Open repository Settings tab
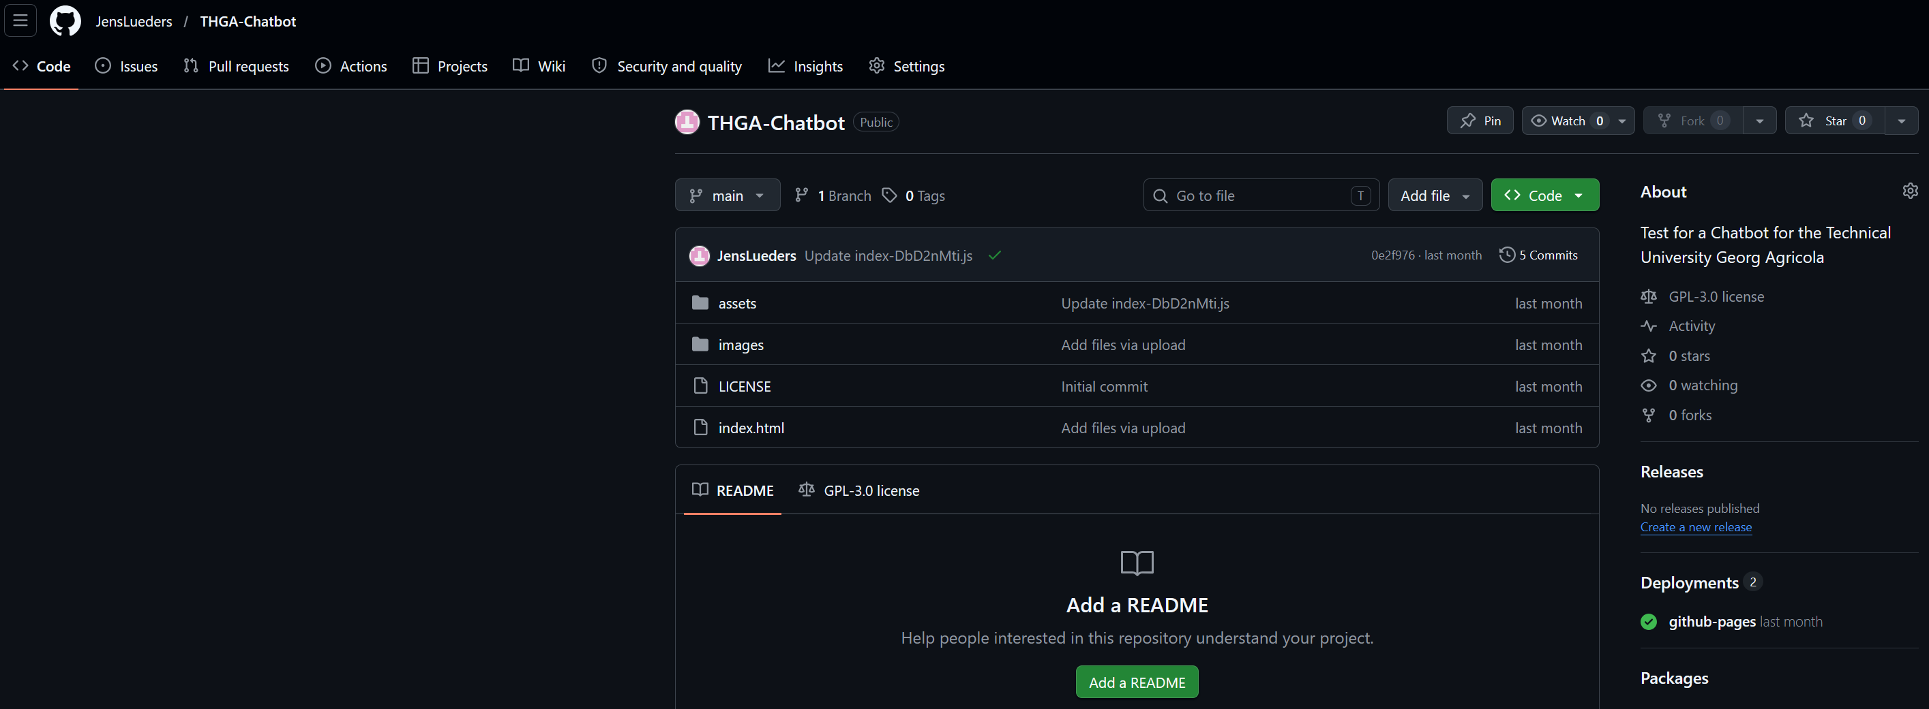 [907, 67]
